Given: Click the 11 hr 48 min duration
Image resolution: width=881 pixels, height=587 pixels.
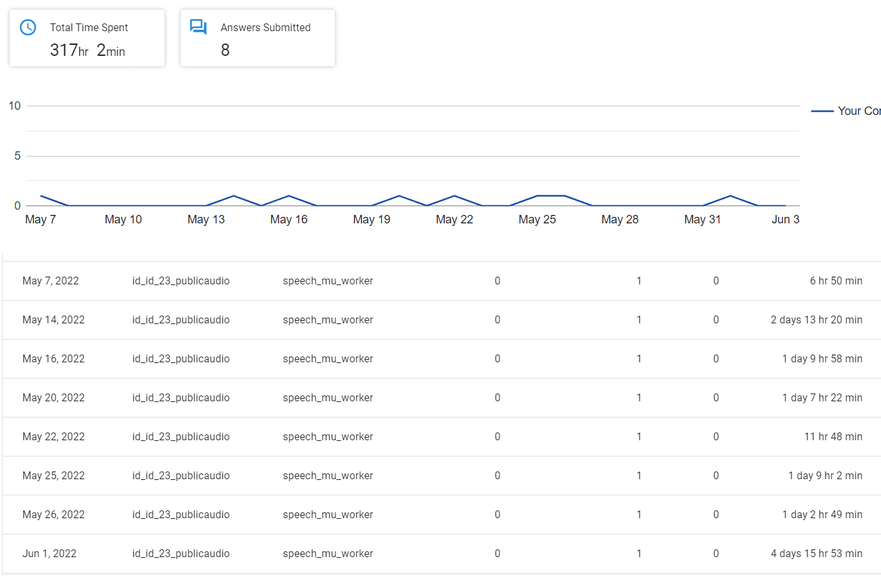Looking at the screenshot, I should [x=834, y=437].
